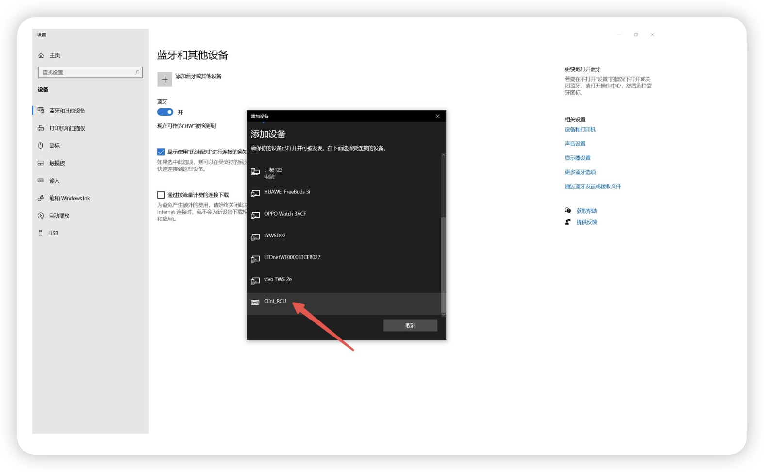
Task: Click the plus icon to add Bluetooth device
Action: pos(165,80)
